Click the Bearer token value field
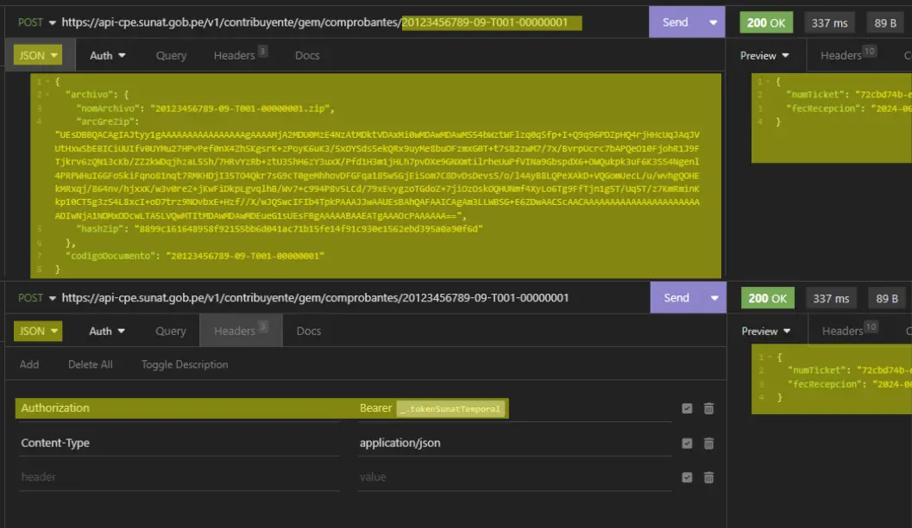 coord(451,408)
